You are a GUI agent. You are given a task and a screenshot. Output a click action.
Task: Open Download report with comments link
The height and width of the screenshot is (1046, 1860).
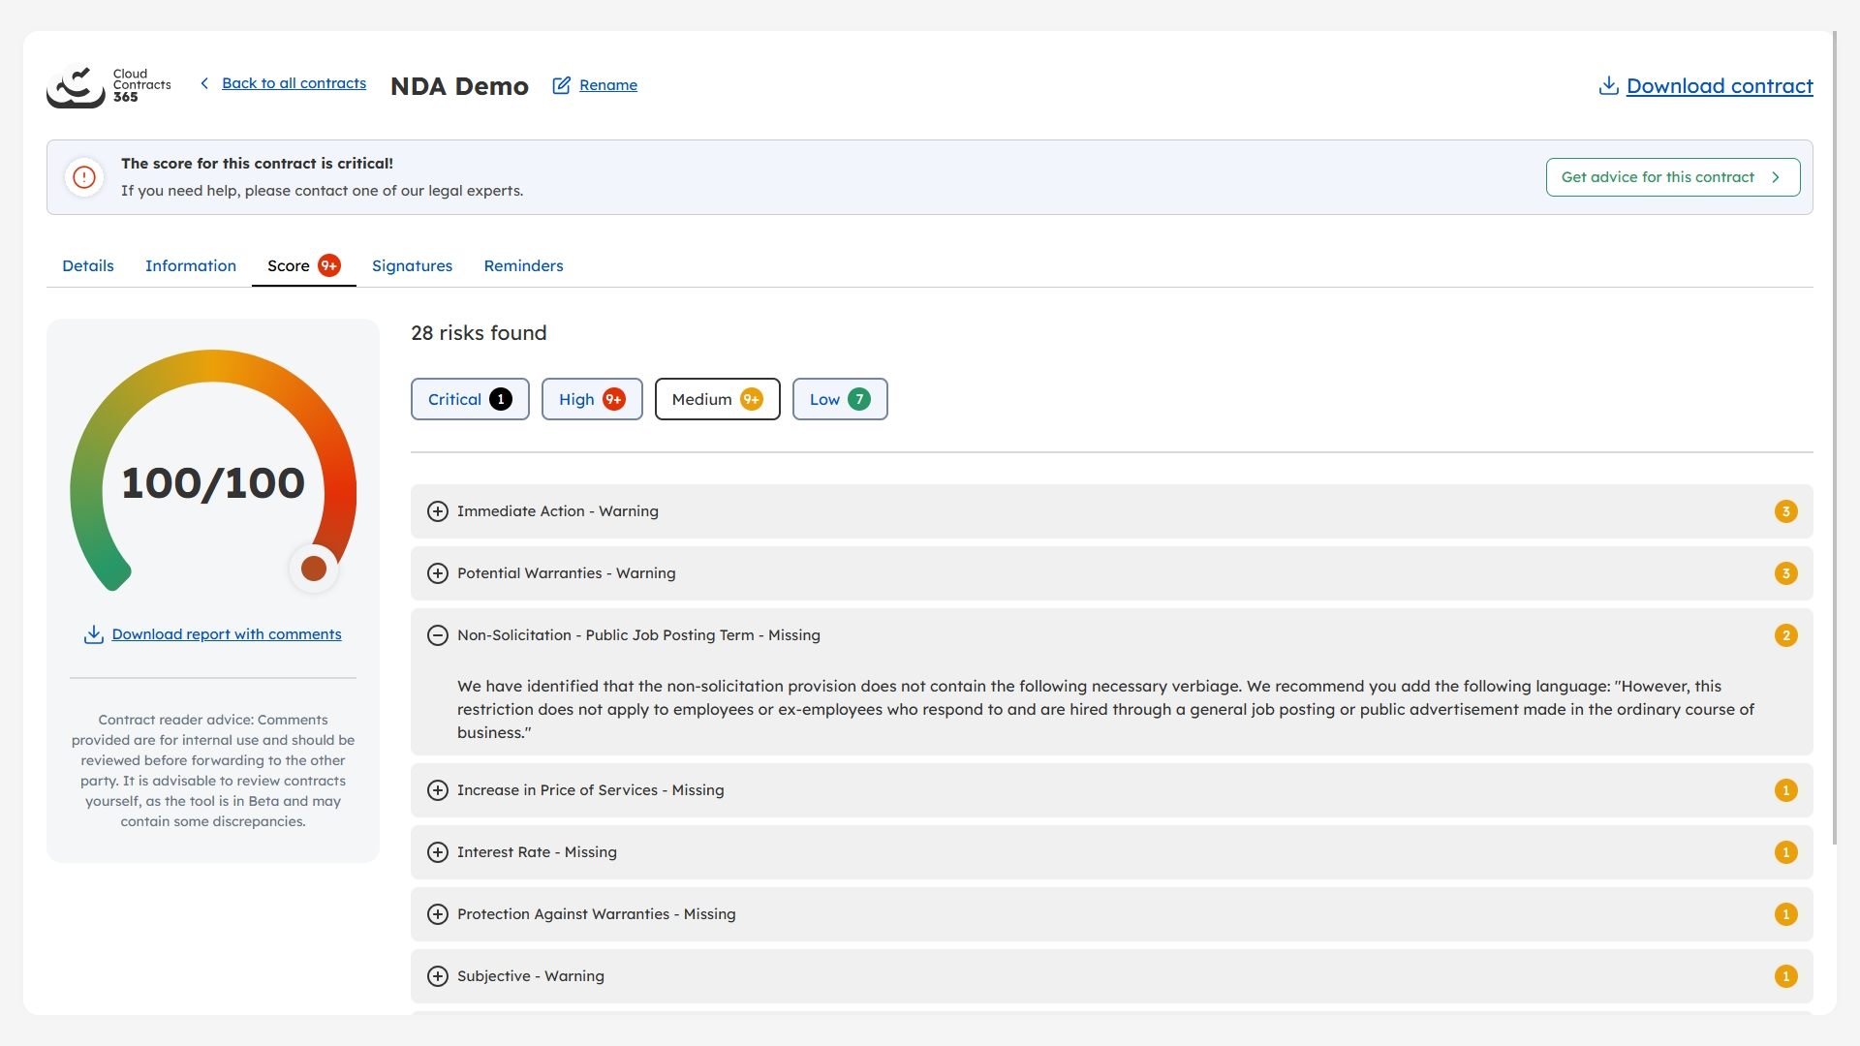pyautogui.click(x=226, y=634)
